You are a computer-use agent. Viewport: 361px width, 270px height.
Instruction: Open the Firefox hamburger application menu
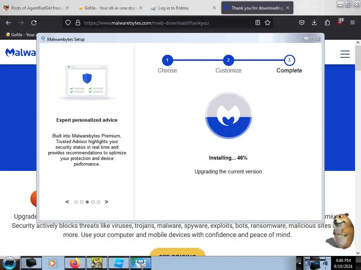tap(353, 22)
